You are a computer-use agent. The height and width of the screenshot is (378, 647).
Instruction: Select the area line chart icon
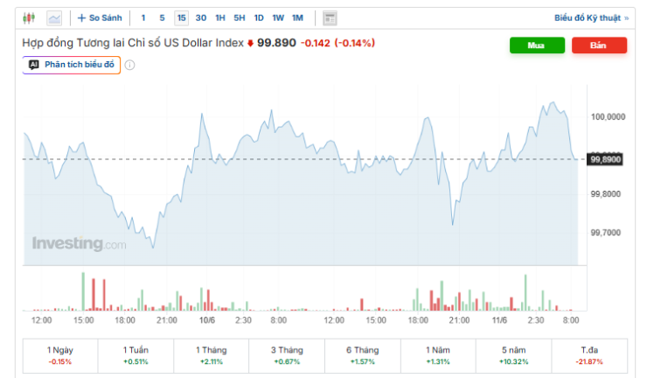click(x=54, y=18)
